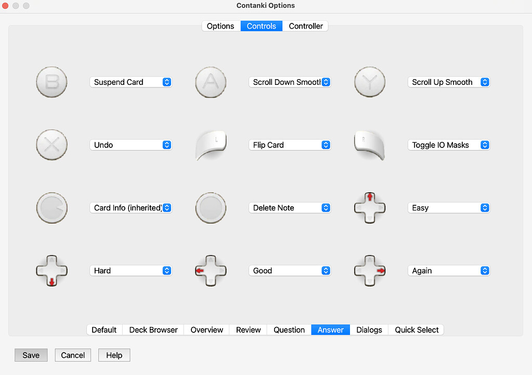Click the left analog stick icon
Screen dimensions: 532x375
point(51,208)
